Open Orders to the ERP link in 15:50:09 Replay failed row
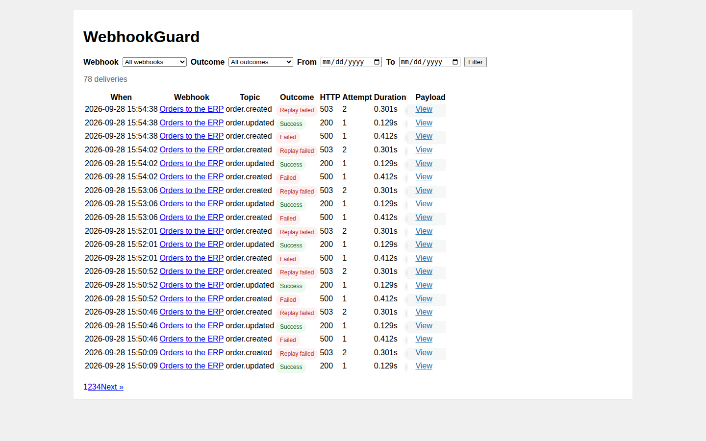Screen dimensions: 706x441 (x=191, y=352)
